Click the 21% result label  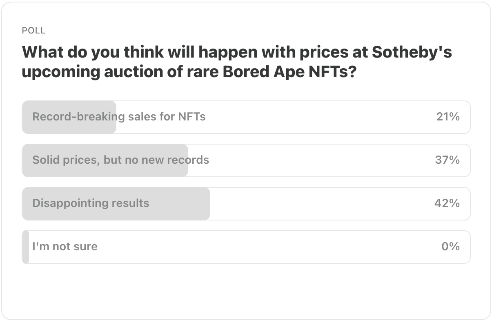coord(448,117)
